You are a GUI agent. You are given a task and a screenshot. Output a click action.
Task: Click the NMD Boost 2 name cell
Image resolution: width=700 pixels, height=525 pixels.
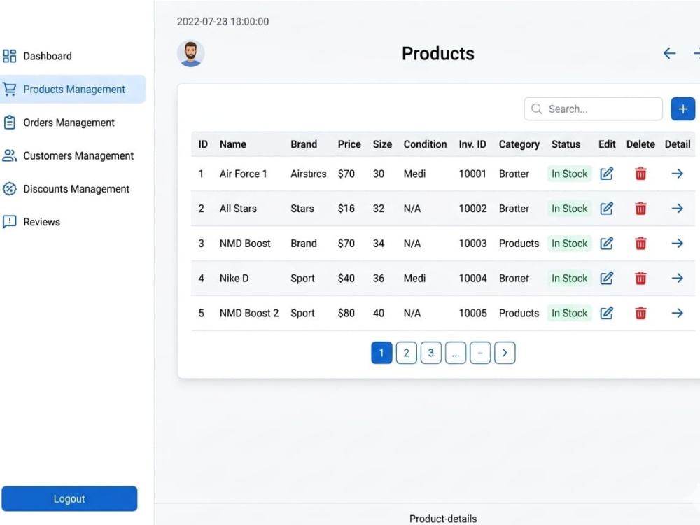[249, 313]
